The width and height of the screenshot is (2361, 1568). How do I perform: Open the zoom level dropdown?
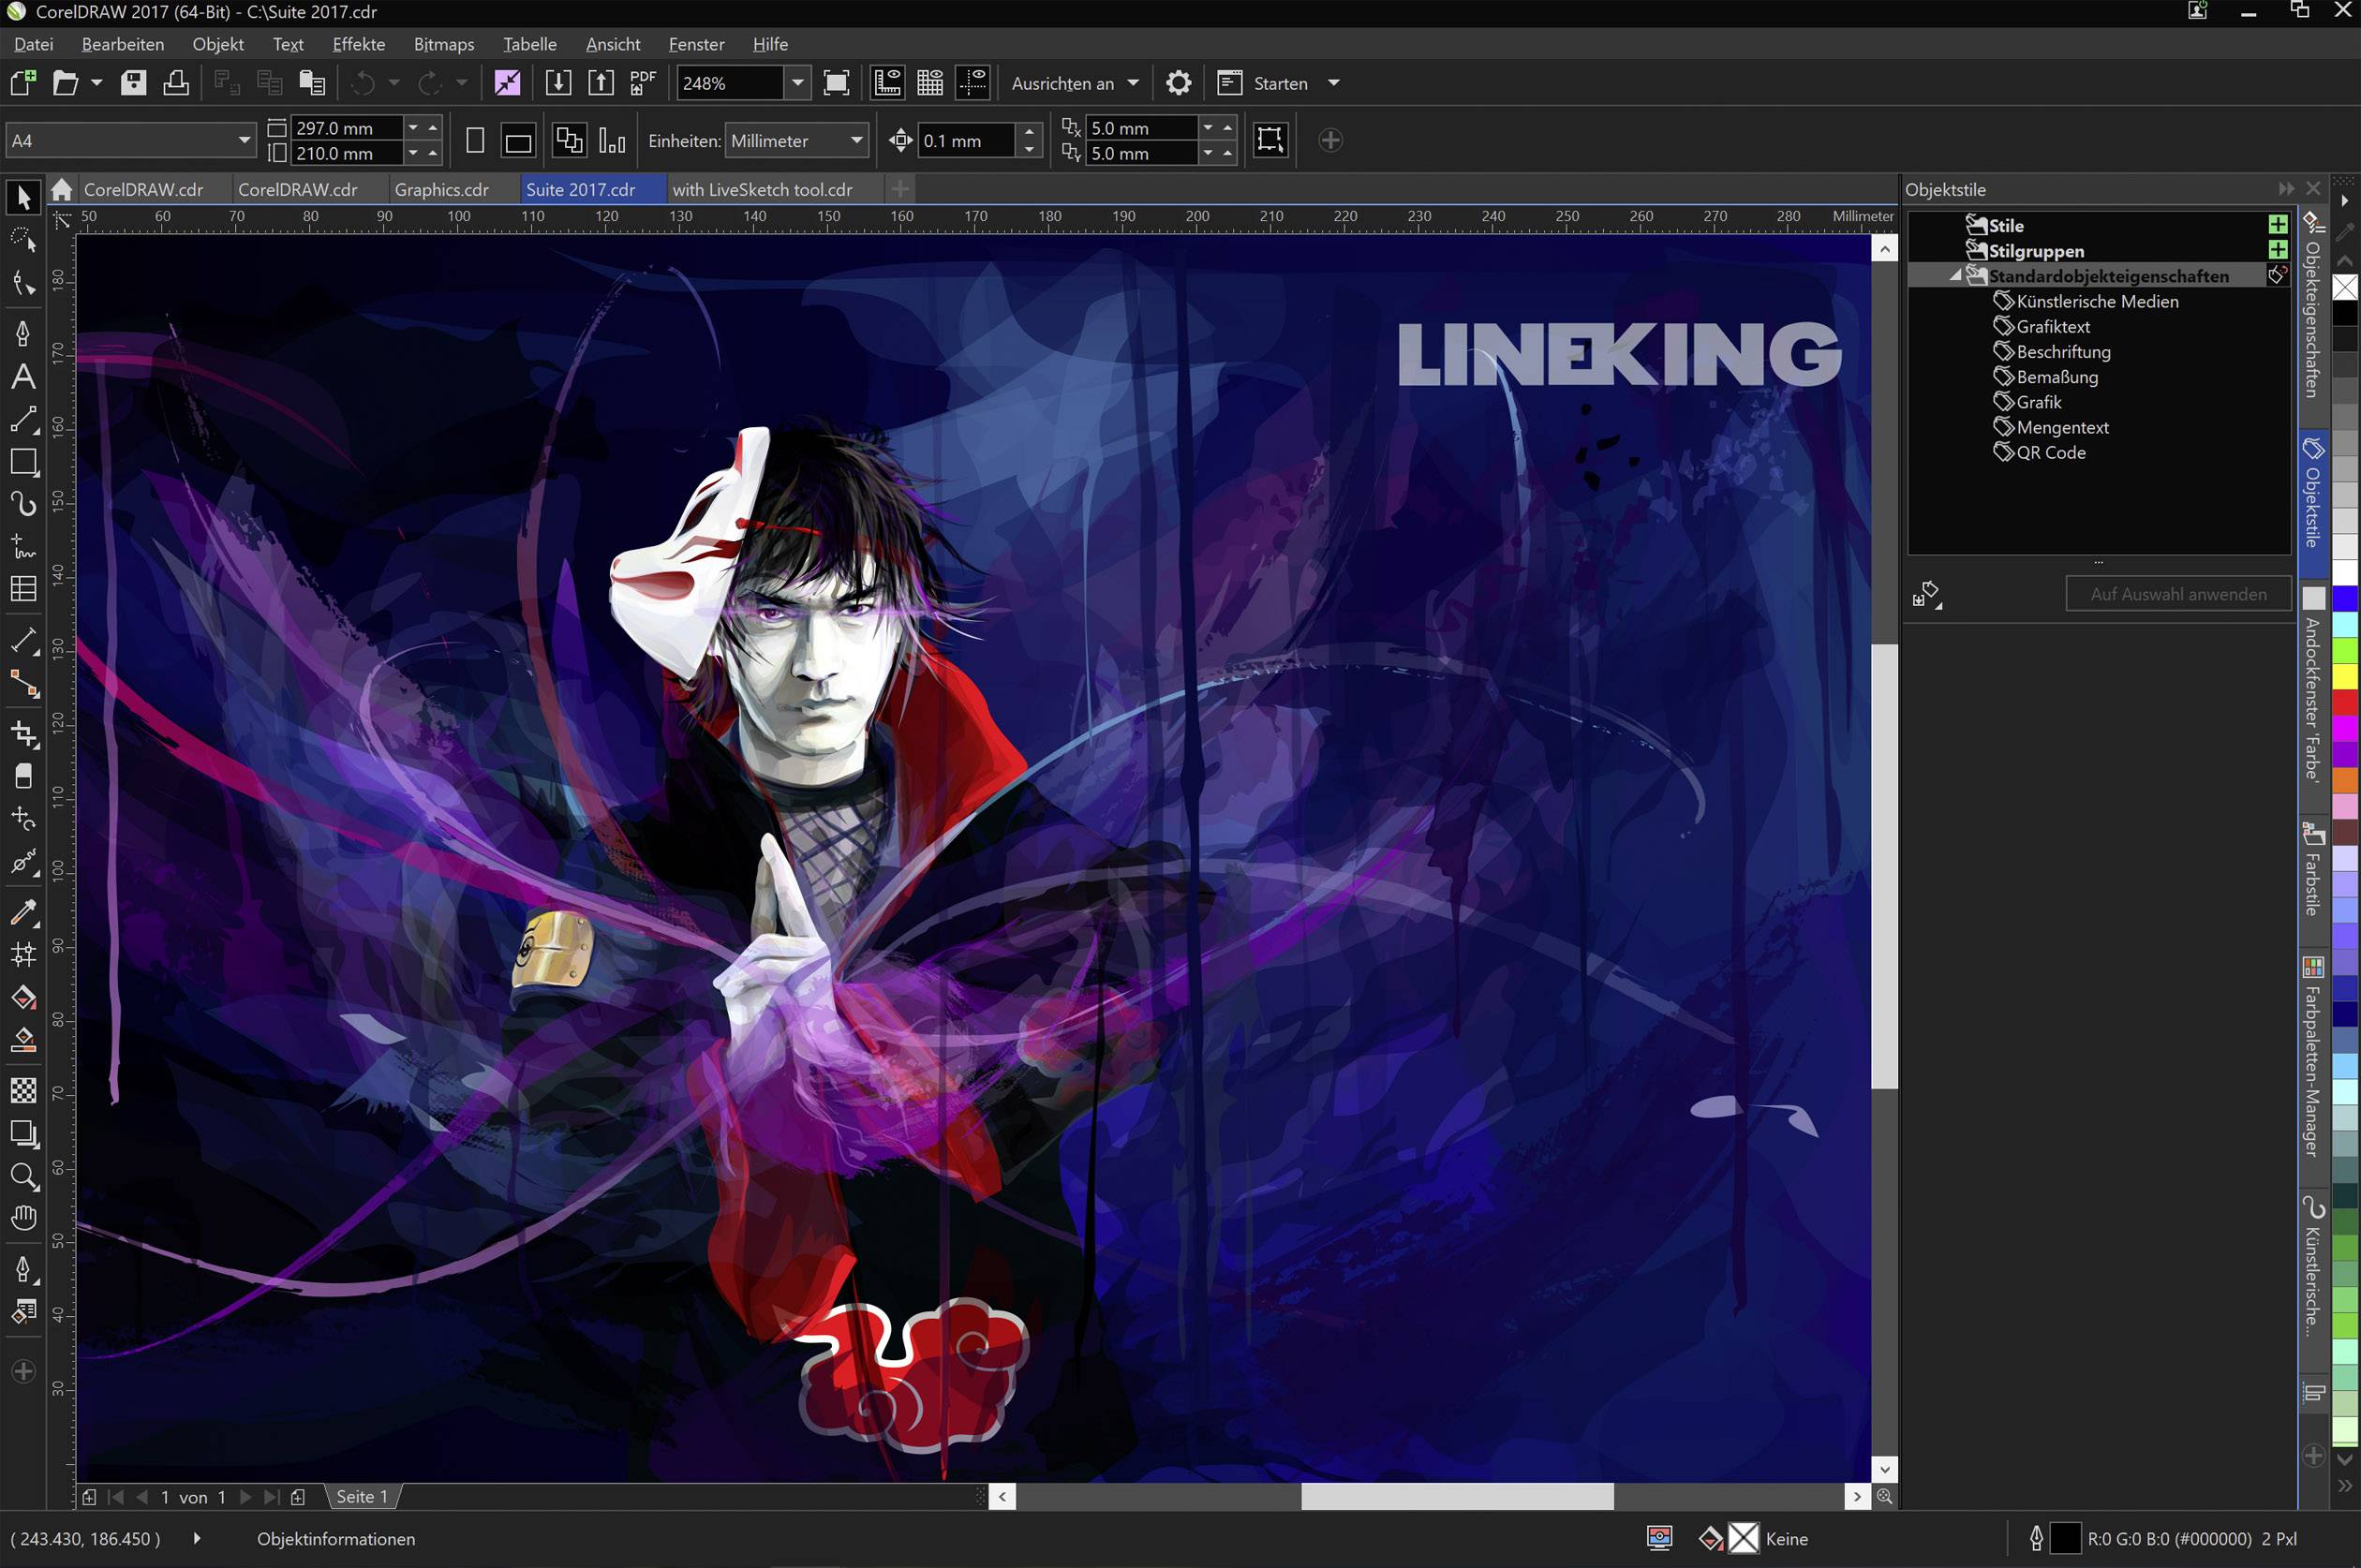click(x=797, y=83)
